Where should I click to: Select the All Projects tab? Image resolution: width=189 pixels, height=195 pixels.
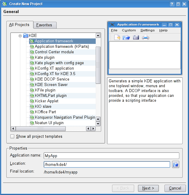(19, 25)
